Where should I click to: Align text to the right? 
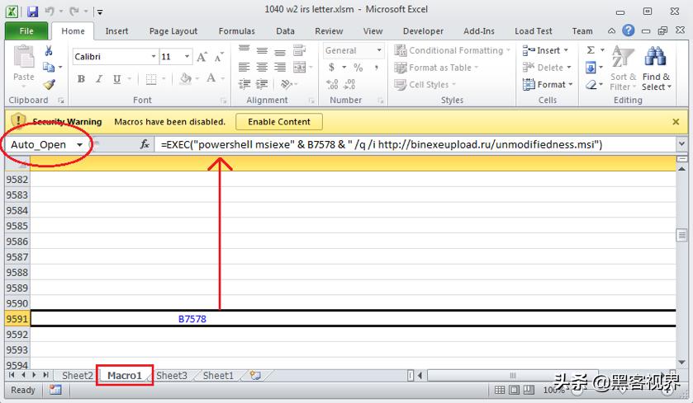coord(279,67)
